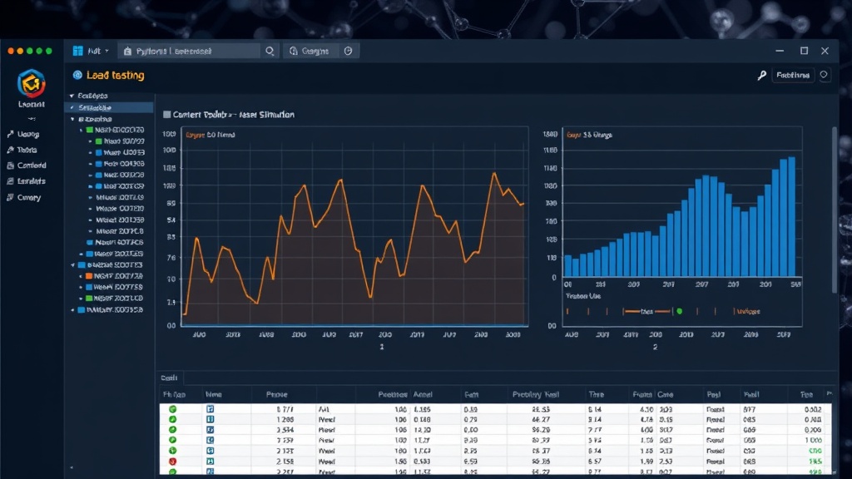Click the lock icon in the address field
Screen dimensions: 852x479
[x=127, y=51]
